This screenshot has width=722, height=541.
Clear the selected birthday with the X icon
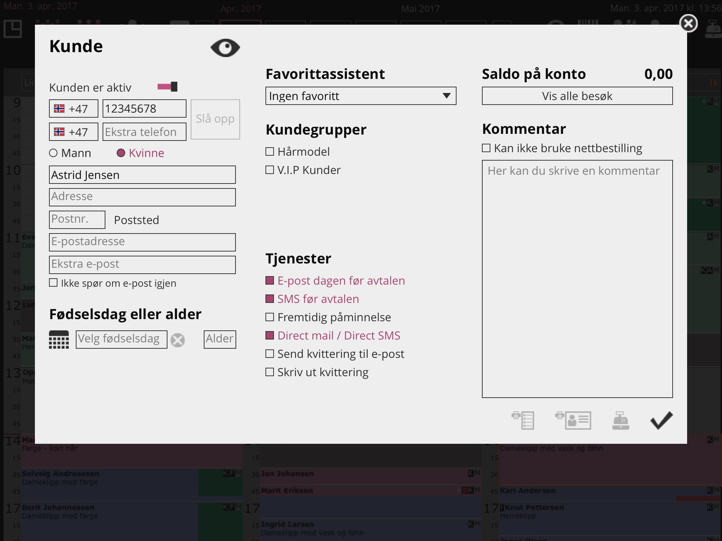point(178,340)
